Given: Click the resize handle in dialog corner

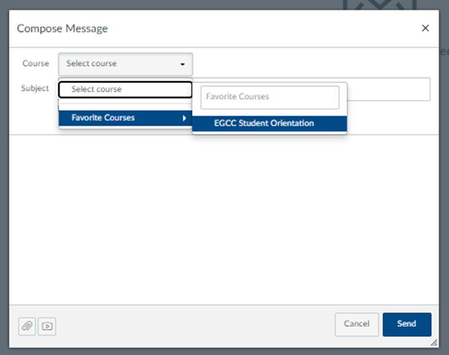Looking at the screenshot, I should click(434, 342).
